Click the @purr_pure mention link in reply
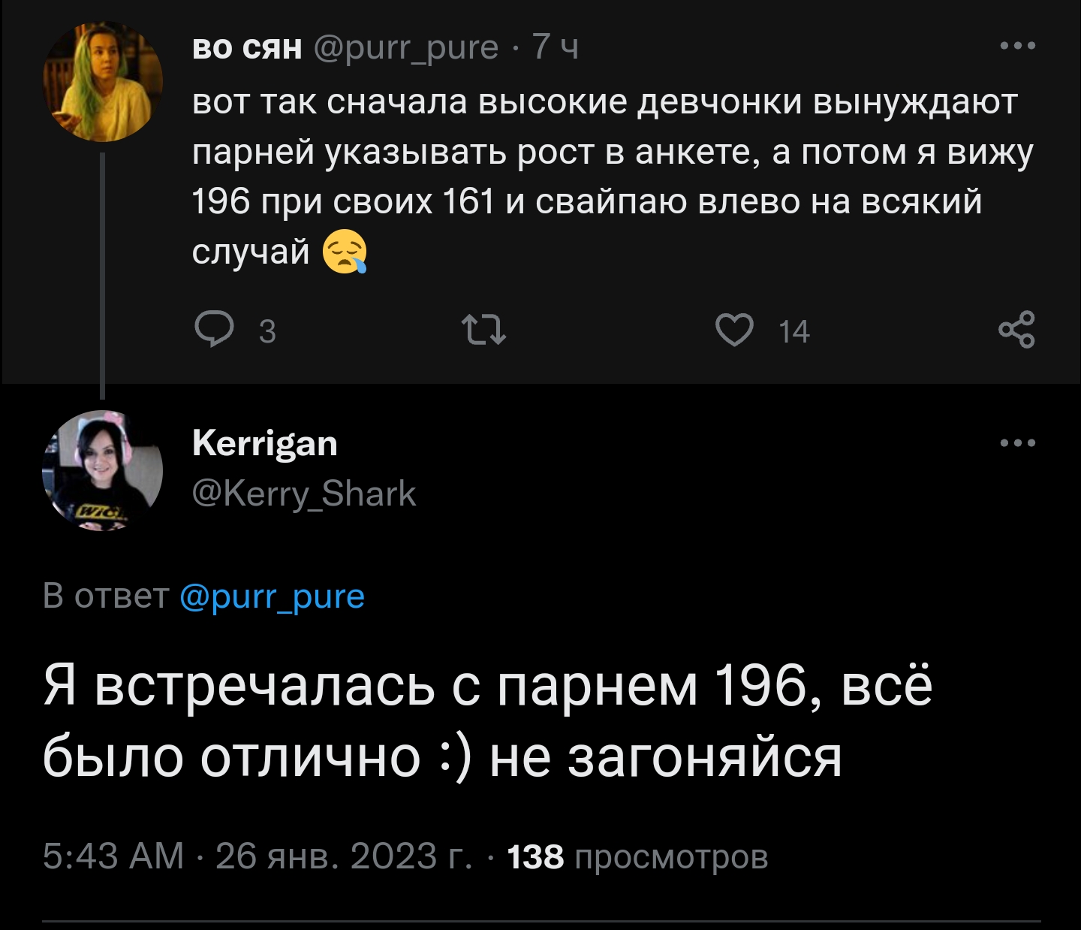Viewport: 1081px width, 930px height. point(273,596)
